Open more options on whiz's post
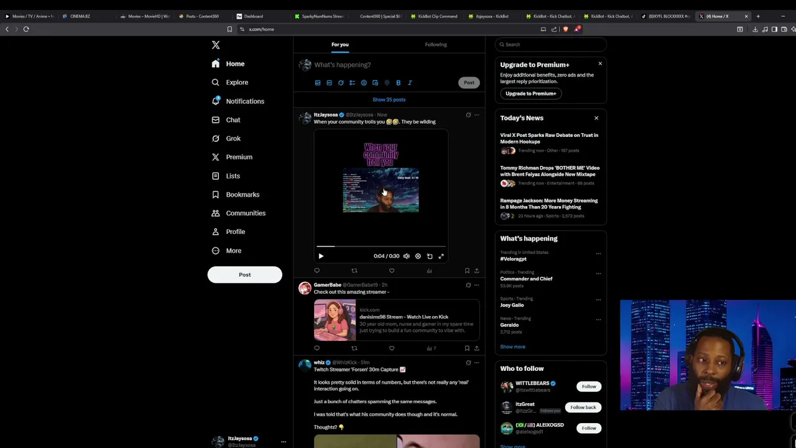796x448 pixels. [x=477, y=362]
